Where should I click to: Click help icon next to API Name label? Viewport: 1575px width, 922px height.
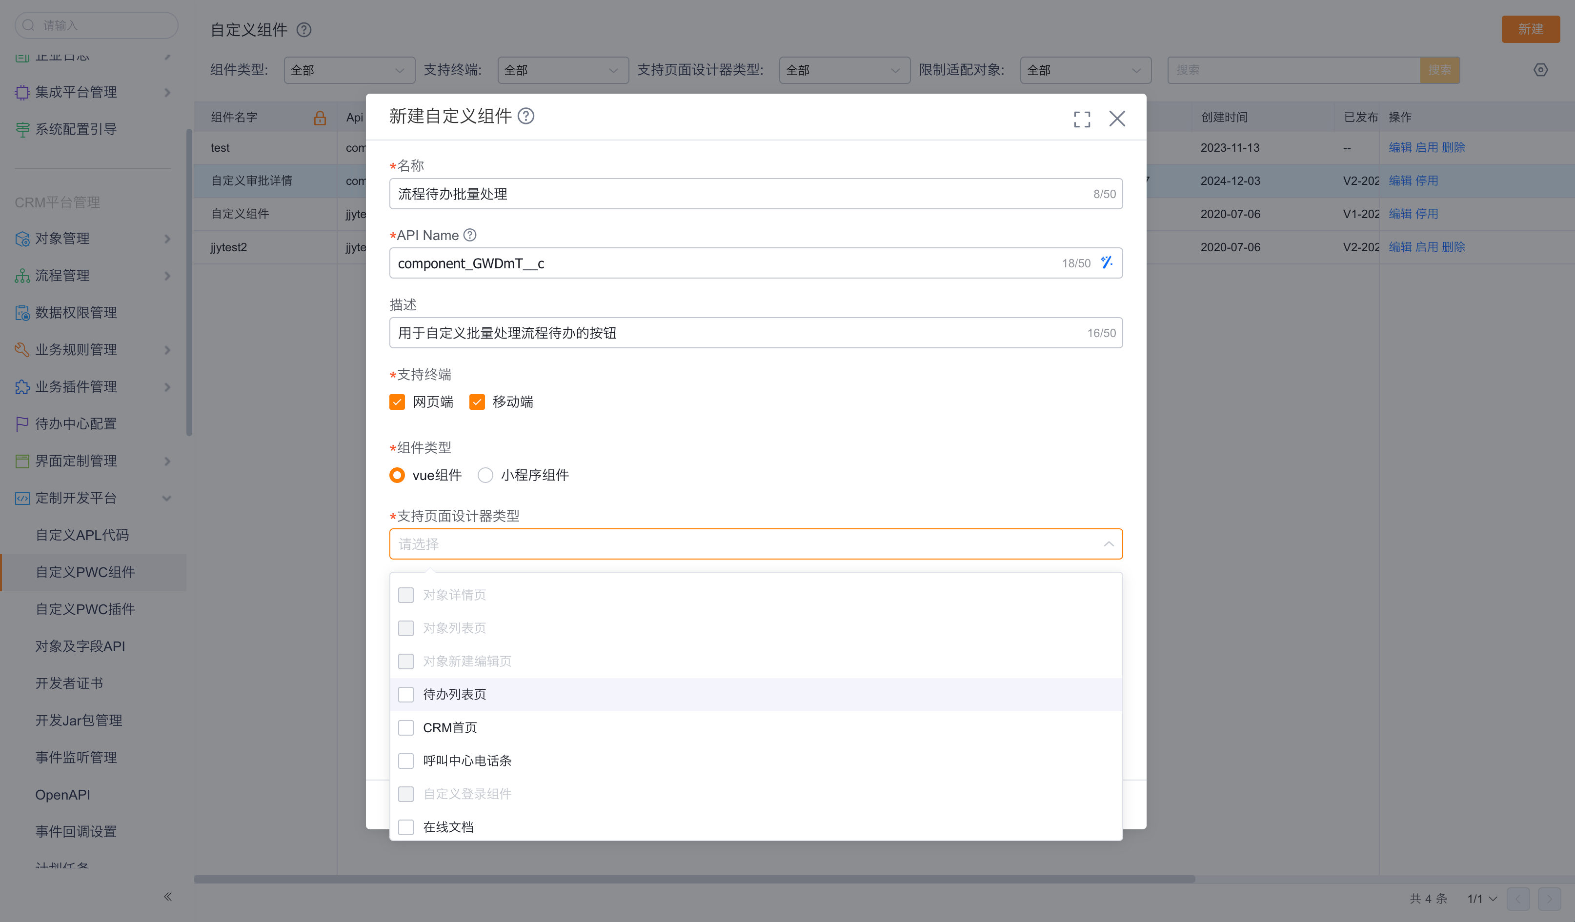point(470,235)
